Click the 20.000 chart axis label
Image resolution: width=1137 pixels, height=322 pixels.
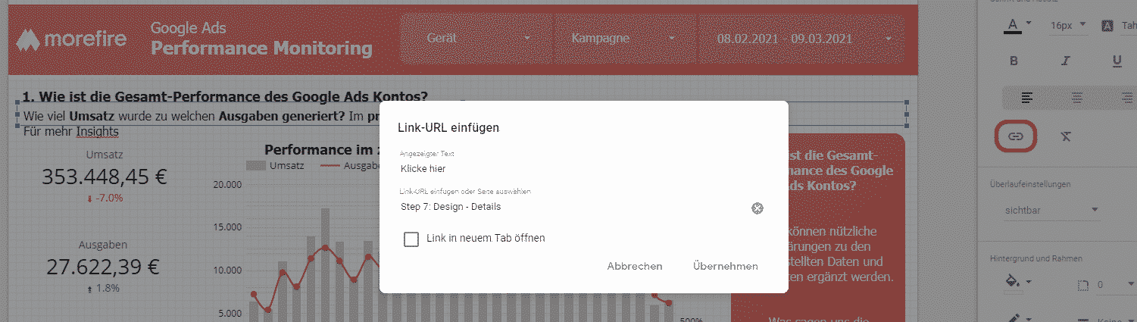coord(227,185)
